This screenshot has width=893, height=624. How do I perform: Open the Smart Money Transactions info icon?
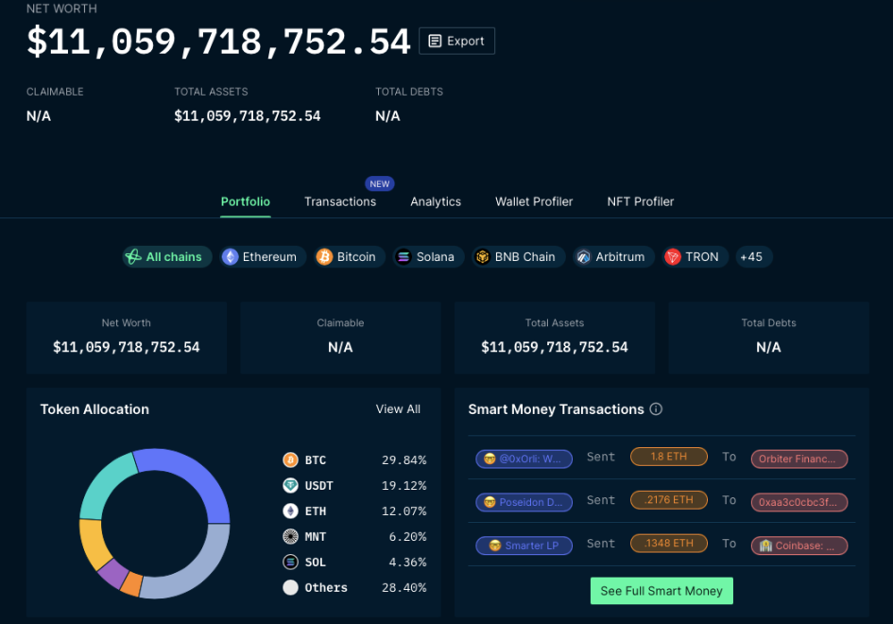656,409
